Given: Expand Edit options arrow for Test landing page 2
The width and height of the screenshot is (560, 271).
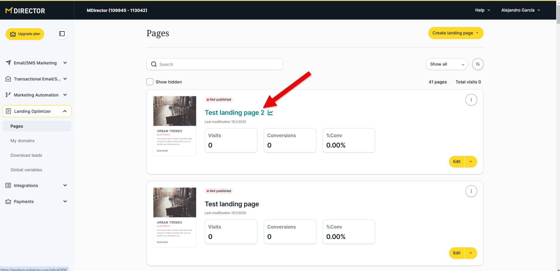Looking at the screenshot, I should (x=471, y=162).
